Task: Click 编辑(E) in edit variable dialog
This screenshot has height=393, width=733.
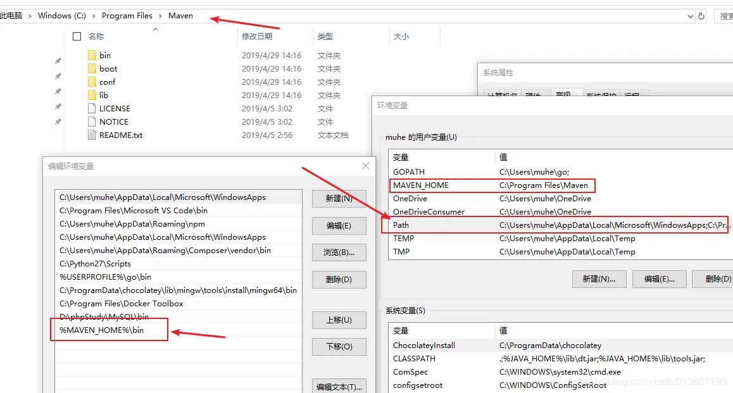Action: [339, 226]
